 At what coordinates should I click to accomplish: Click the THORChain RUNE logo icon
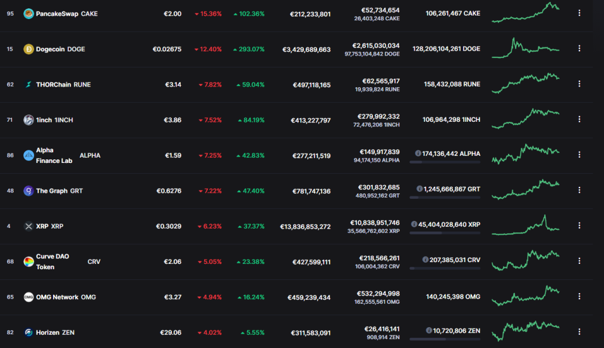click(29, 85)
